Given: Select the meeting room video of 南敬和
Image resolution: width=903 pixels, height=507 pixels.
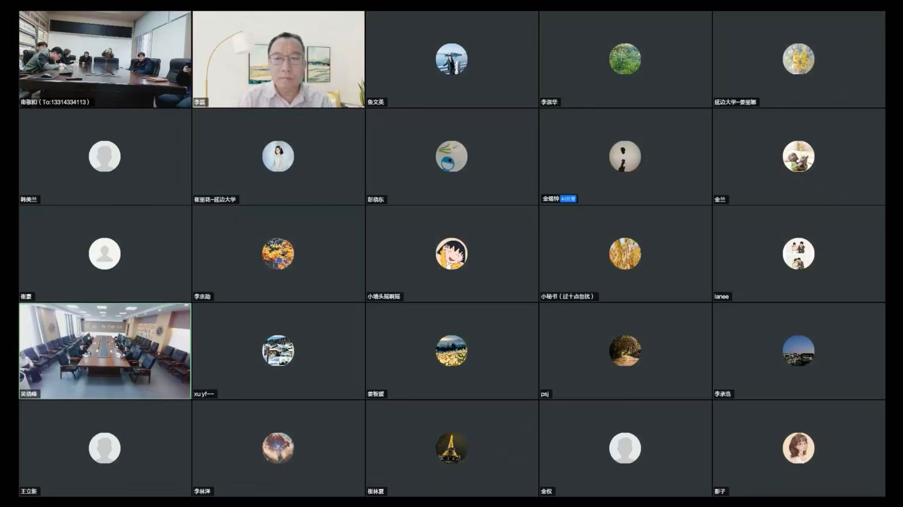Looking at the screenshot, I should click(105, 59).
